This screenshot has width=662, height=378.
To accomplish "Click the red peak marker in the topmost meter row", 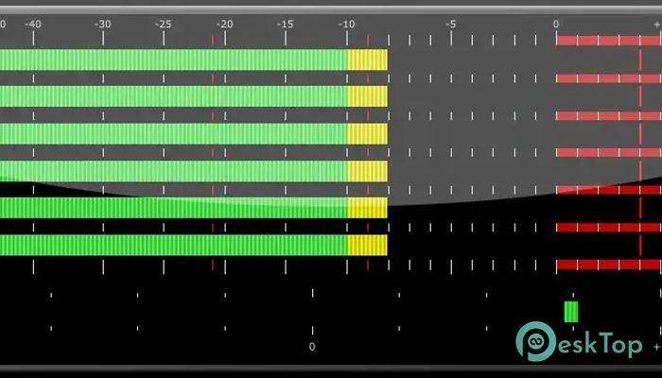I will coord(640,60).
